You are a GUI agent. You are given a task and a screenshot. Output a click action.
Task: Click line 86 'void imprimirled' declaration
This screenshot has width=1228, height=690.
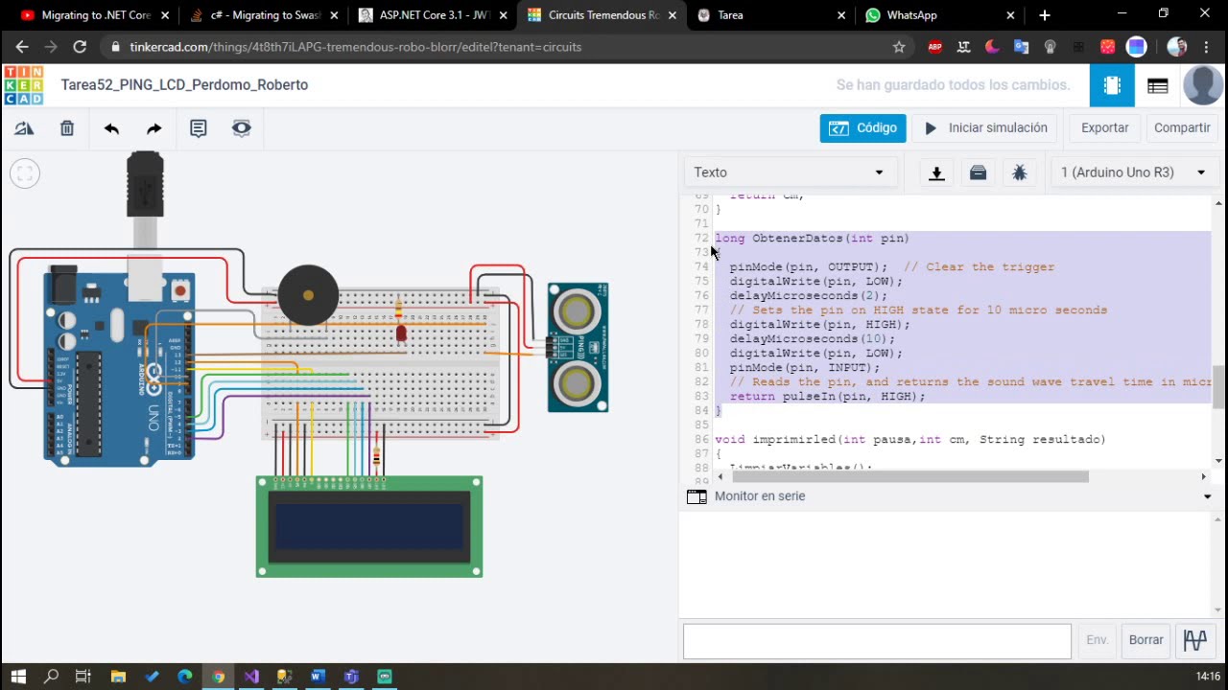[909, 440]
